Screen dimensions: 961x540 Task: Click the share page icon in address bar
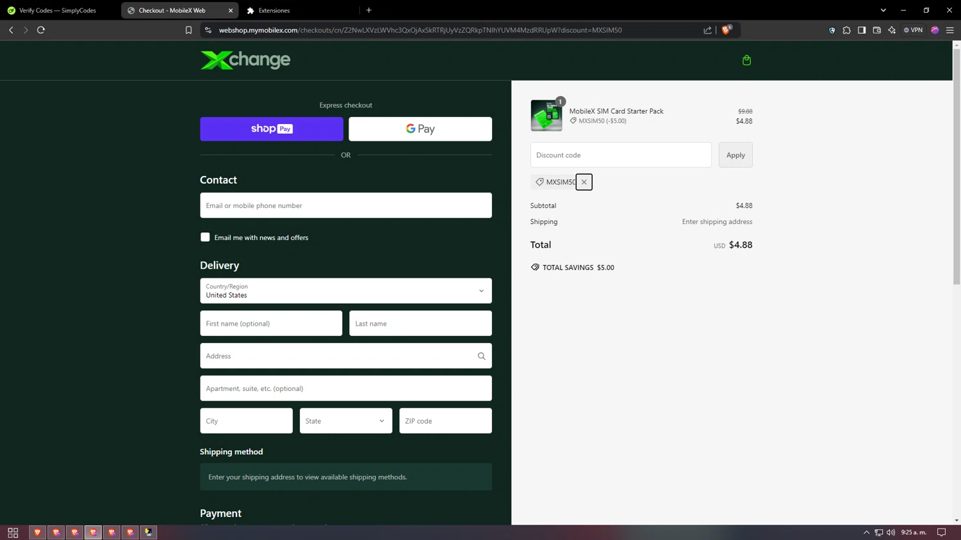(x=707, y=30)
